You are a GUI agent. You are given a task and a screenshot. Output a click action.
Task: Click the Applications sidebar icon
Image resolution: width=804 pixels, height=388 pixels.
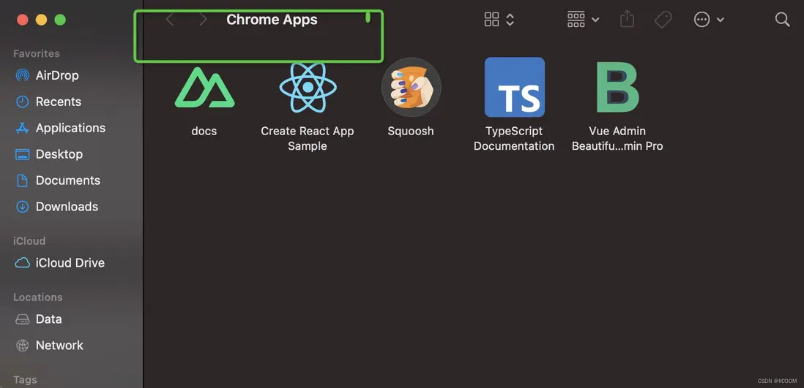point(22,128)
